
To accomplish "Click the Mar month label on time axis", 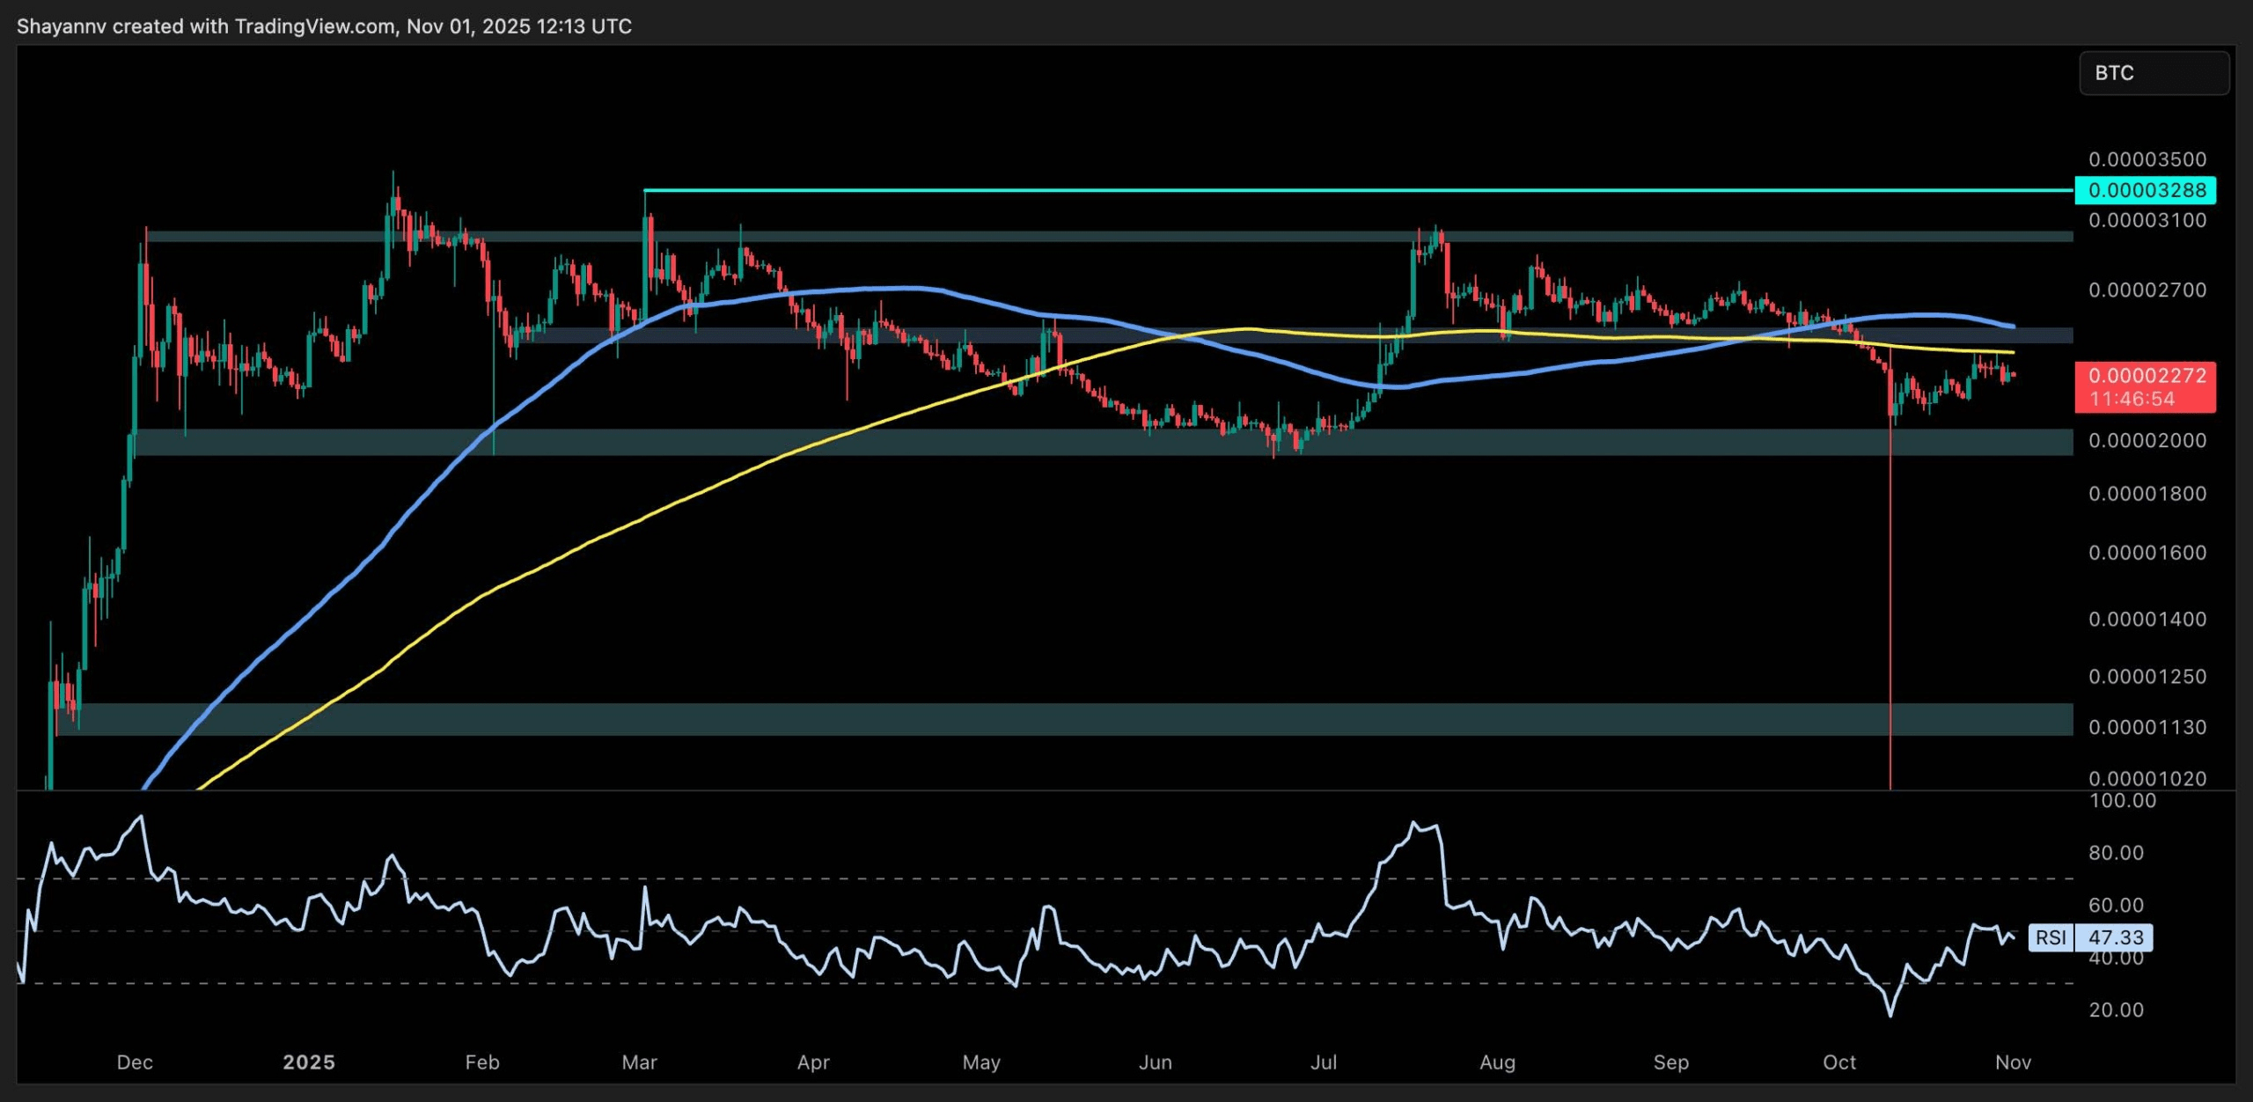I will point(639,1062).
